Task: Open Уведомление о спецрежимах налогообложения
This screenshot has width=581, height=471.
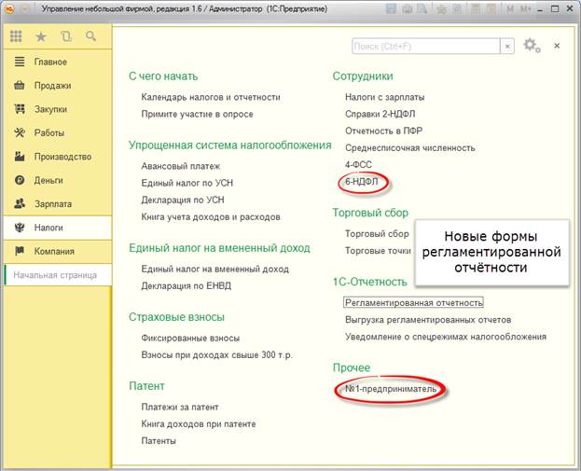Action: click(x=446, y=337)
